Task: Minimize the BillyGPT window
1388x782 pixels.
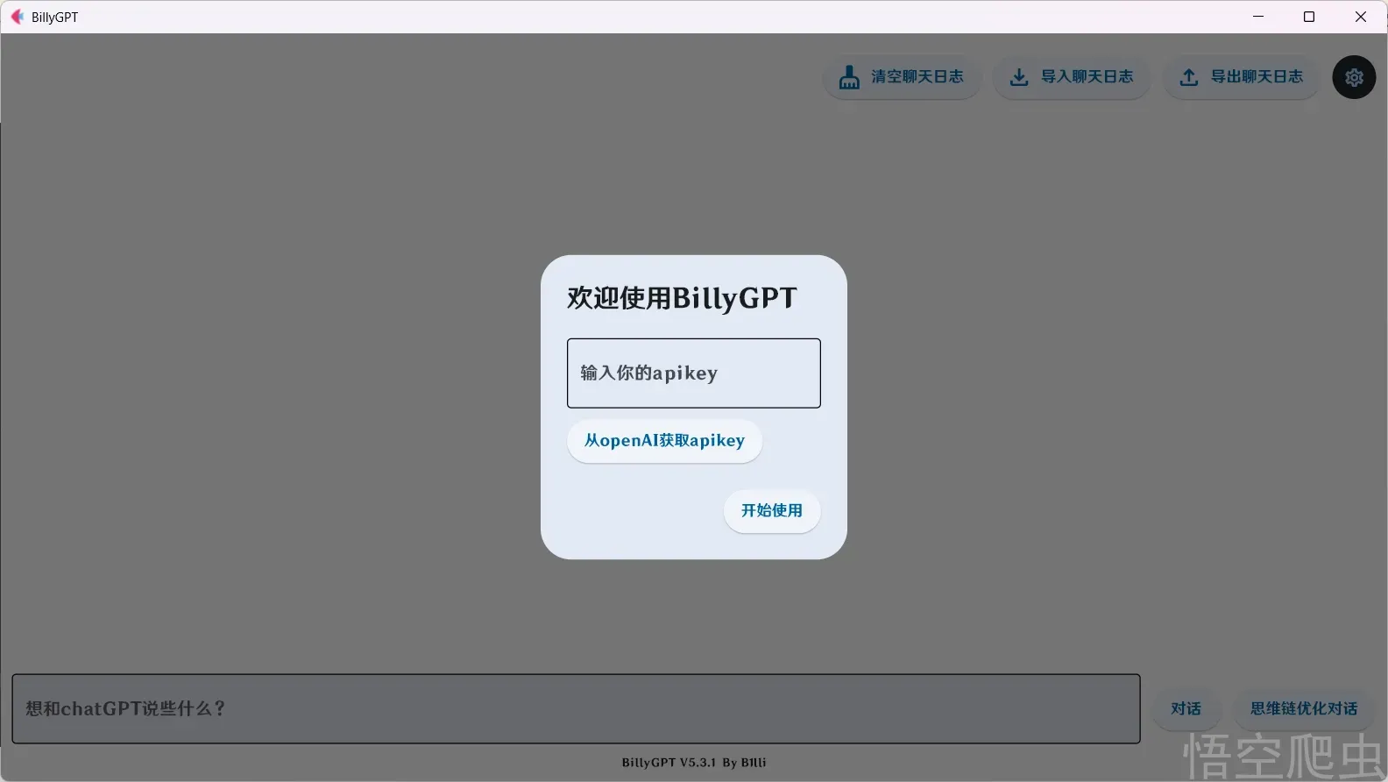Action: coord(1258,17)
